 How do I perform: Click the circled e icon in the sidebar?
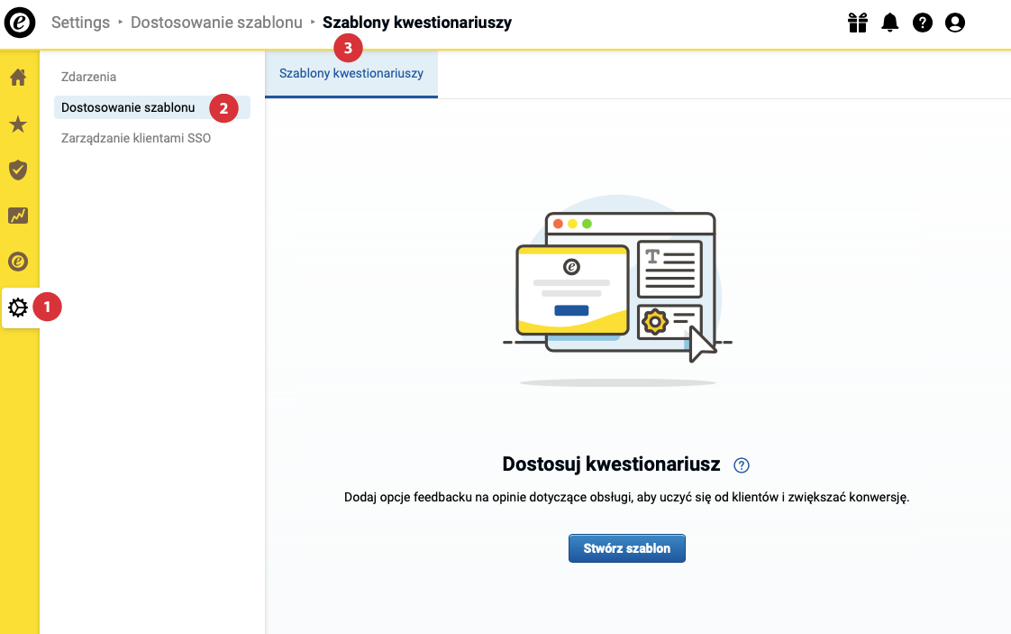pyautogui.click(x=18, y=262)
